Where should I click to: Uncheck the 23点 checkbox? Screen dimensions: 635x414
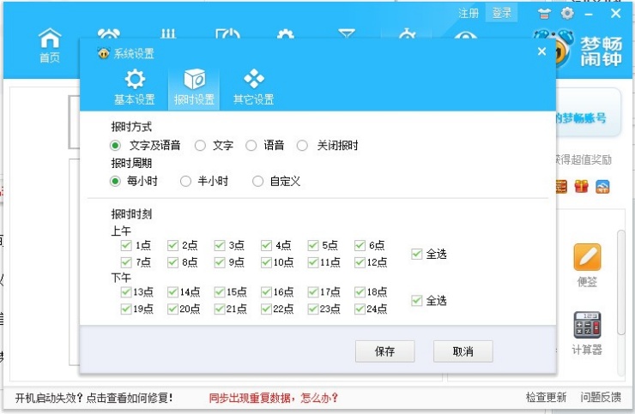pyautogui.click(x=313, y=309)
